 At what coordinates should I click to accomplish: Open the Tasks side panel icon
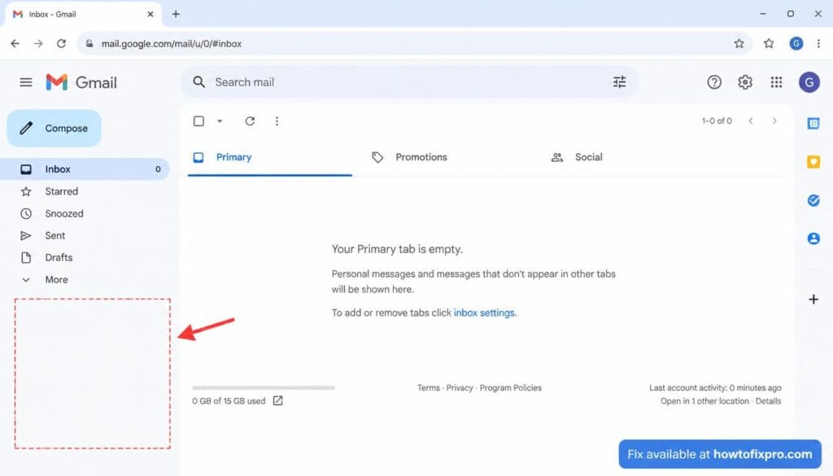point(813,200)
